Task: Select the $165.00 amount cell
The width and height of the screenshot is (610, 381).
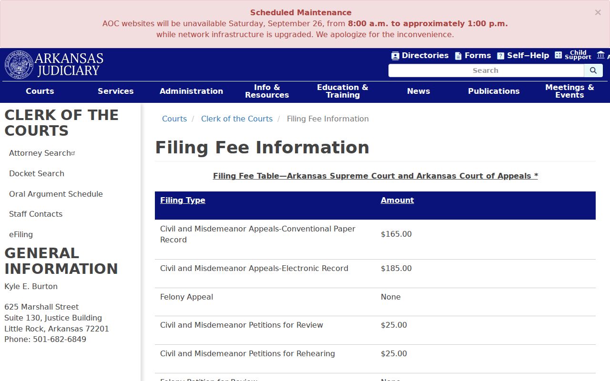Action: pyautogui.click(x=396, y=234)
